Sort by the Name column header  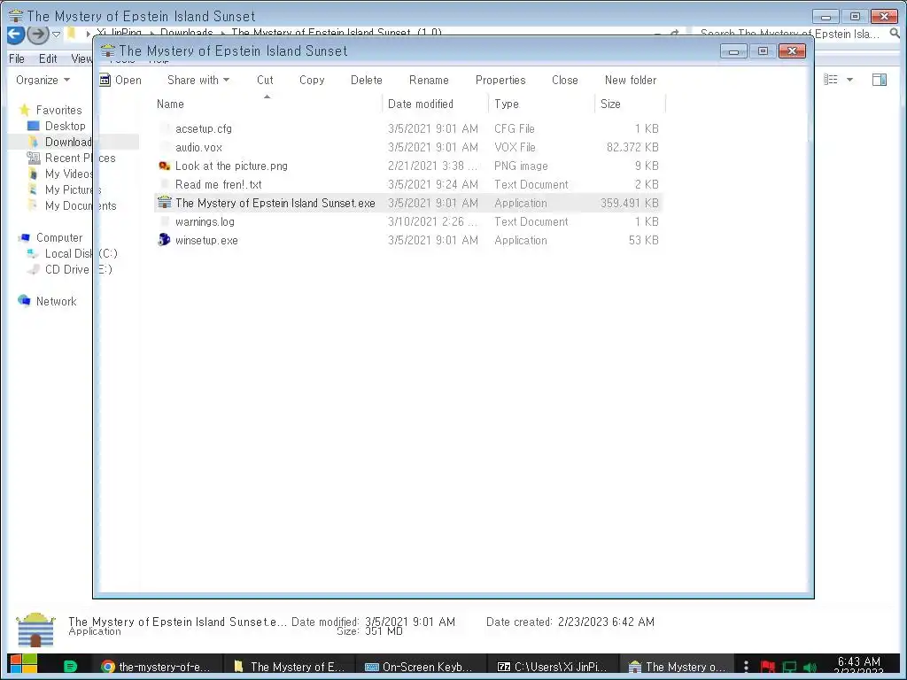tap(170, 104)
